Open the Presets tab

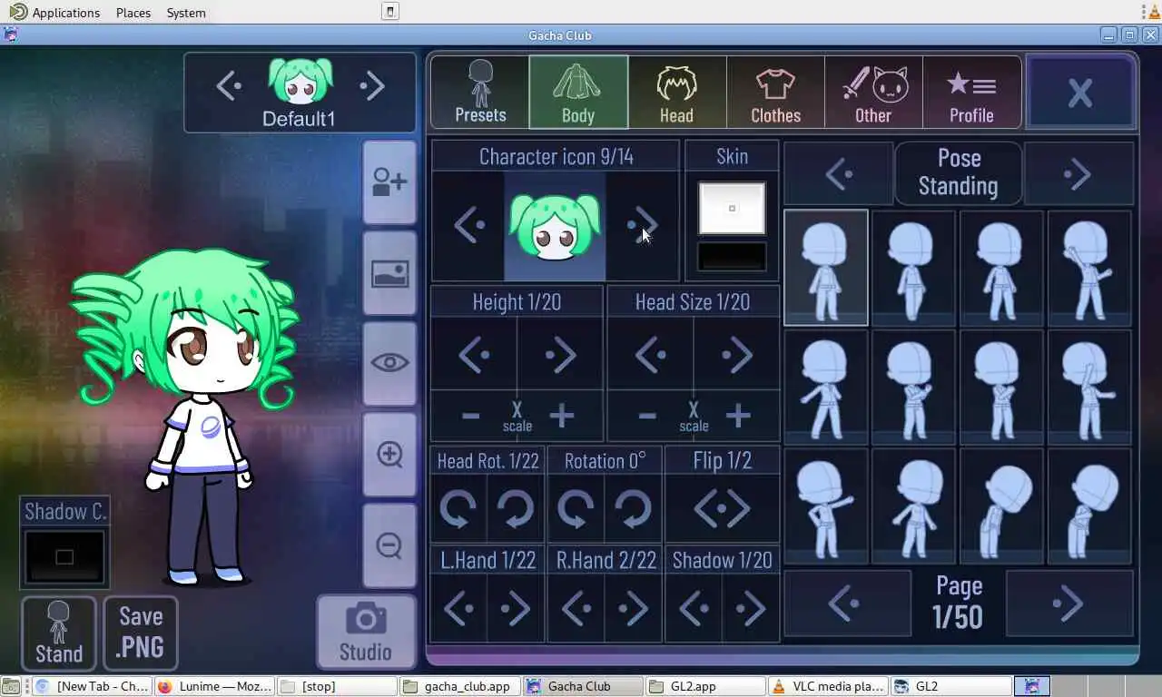[x=480, y=92]
